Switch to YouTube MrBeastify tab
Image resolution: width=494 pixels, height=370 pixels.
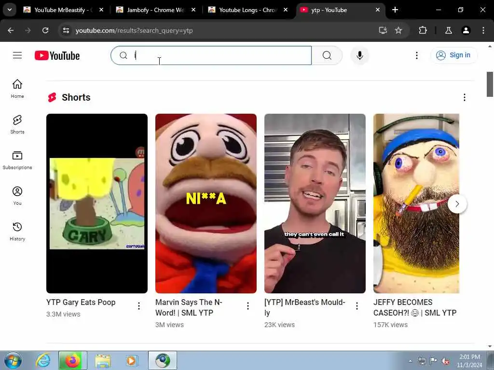pos(64,10)
